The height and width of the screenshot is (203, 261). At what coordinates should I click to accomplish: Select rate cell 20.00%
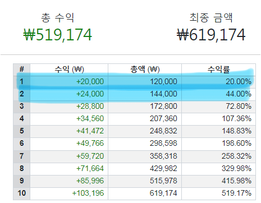(218, 82)
